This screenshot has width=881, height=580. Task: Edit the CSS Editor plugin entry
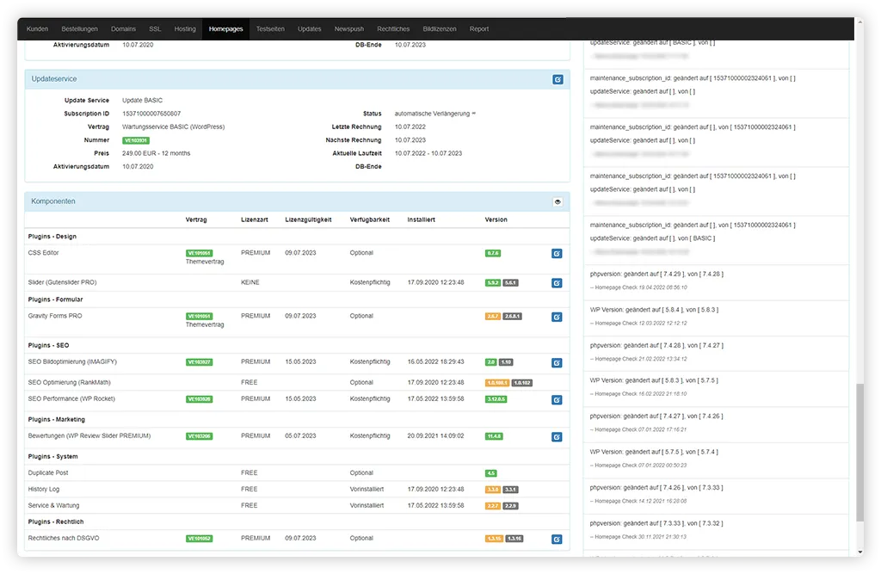[x=557, y=254]
